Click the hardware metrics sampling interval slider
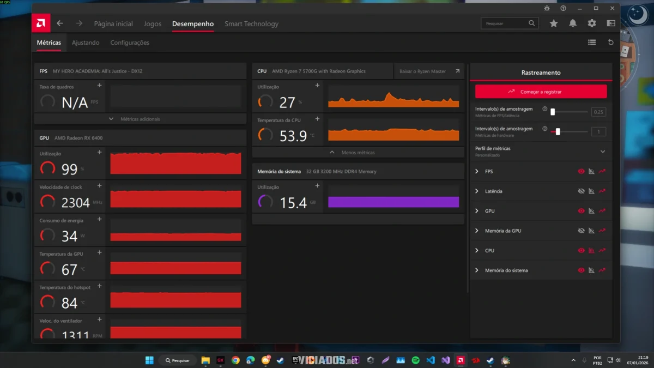The height and width of the screenshot is (368, 654). pos(558,131)
